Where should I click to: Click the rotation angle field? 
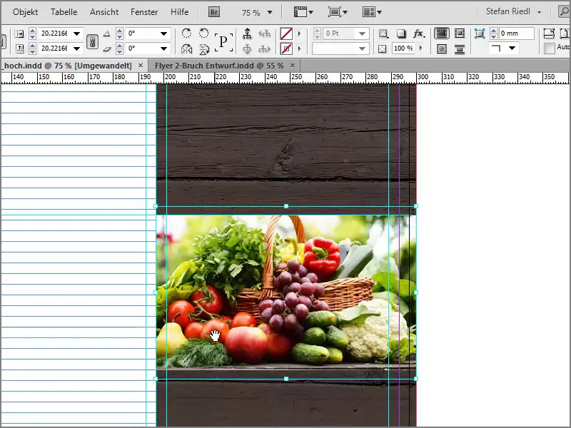tap(142, 34)
